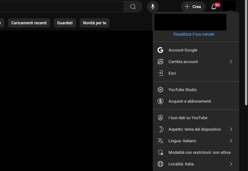
Task: Select the Guardati filter chip
Action: point(65,23)
